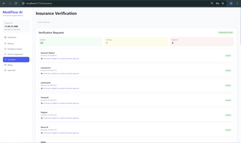Viewport: 241px width, 143px height.
Task: Click the Insurance Verification page title
Action: [x=56, y=13]
